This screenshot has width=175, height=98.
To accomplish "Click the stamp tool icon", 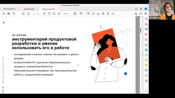I will 103,14.
